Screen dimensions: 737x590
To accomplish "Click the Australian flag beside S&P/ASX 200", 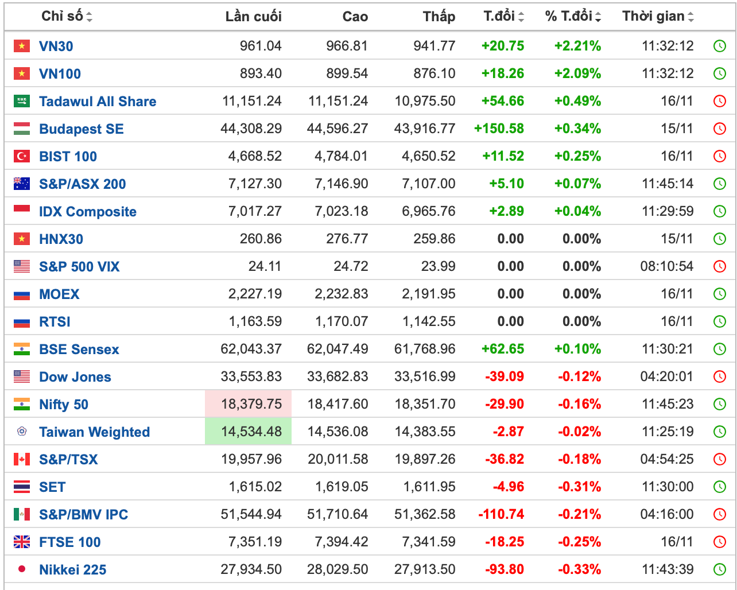I will point(22,184).
